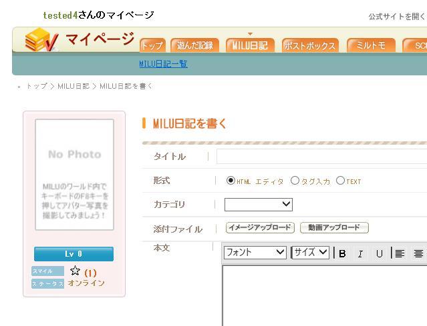Viewport: 427px width, 326px height.
Task: Click the イメージアップロード button
Action: pyautogui.click(x=260, y=228)
